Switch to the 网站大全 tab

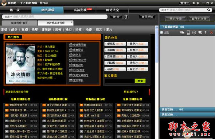(112, 10)
